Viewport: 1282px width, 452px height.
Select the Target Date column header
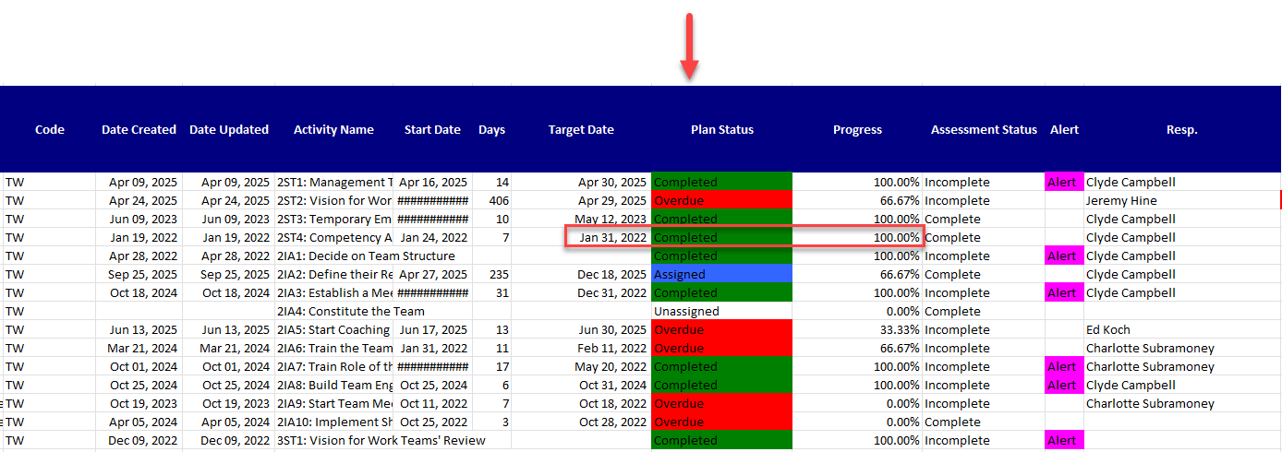point(580,130)
